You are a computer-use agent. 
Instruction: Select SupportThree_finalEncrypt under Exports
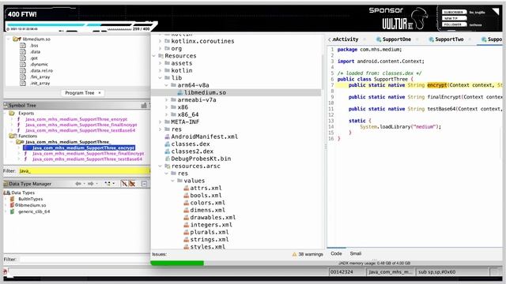[81, 125]
